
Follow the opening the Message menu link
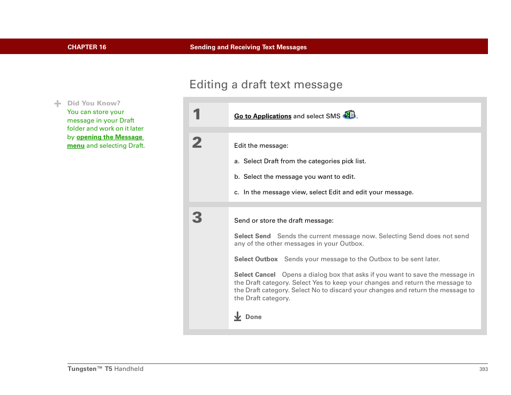(106, 141)
